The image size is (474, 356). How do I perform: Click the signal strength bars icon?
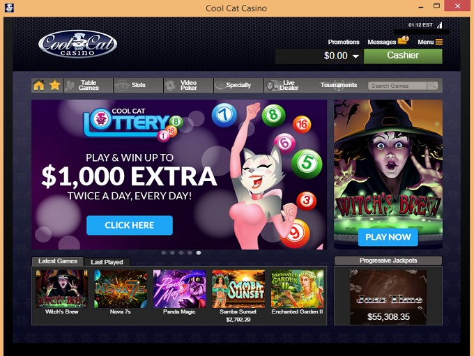pos(440,25)
